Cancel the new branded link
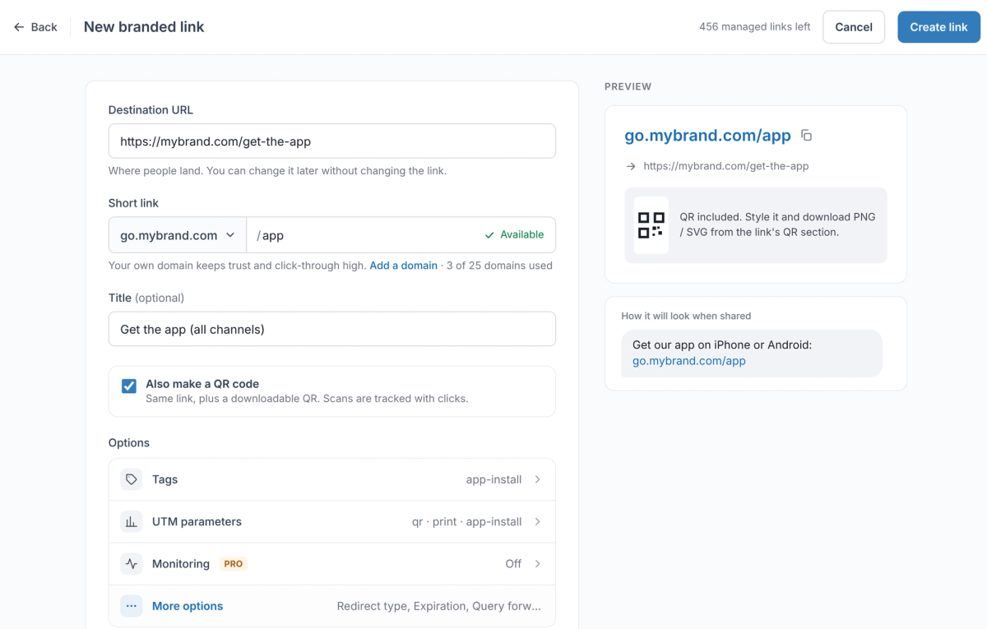Screen dimensions: 987x629 (x=854, y=27)
